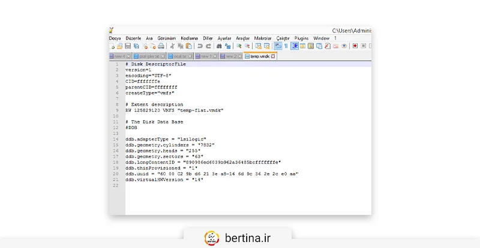The image size is (480, 248).
Task: Toggle word wrap in the toolbar
Action: pyautogui.click(x=278, y=46)
